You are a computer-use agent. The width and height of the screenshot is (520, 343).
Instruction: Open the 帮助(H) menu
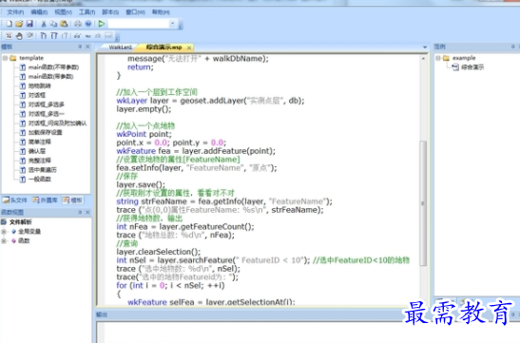coord(161,12)
